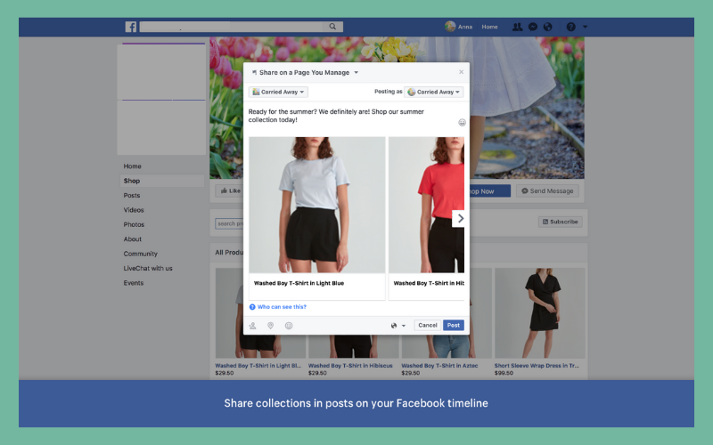Click the search products field
Image resolution: width=713 pixels, height=445 pixels.
click(229, 223)
